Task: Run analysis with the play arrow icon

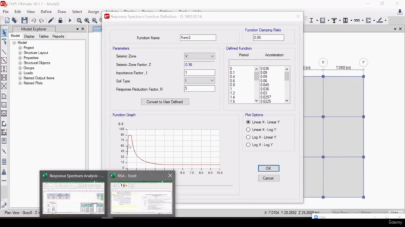Action: coord(70,20)
